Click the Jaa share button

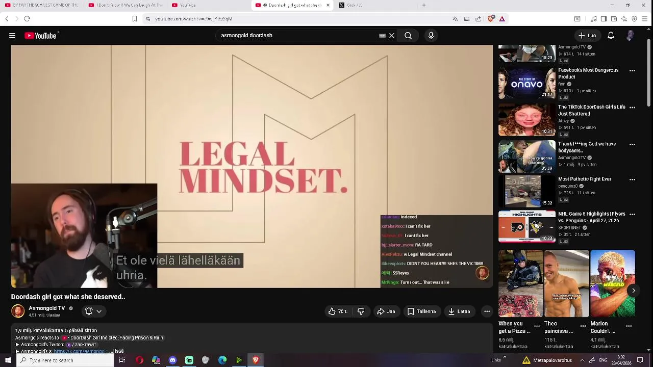coord(386,311)
